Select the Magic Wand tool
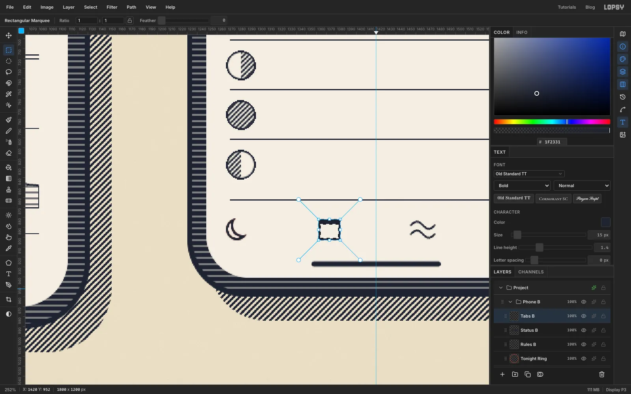631x394 pixels. click(x=9, y=94)
